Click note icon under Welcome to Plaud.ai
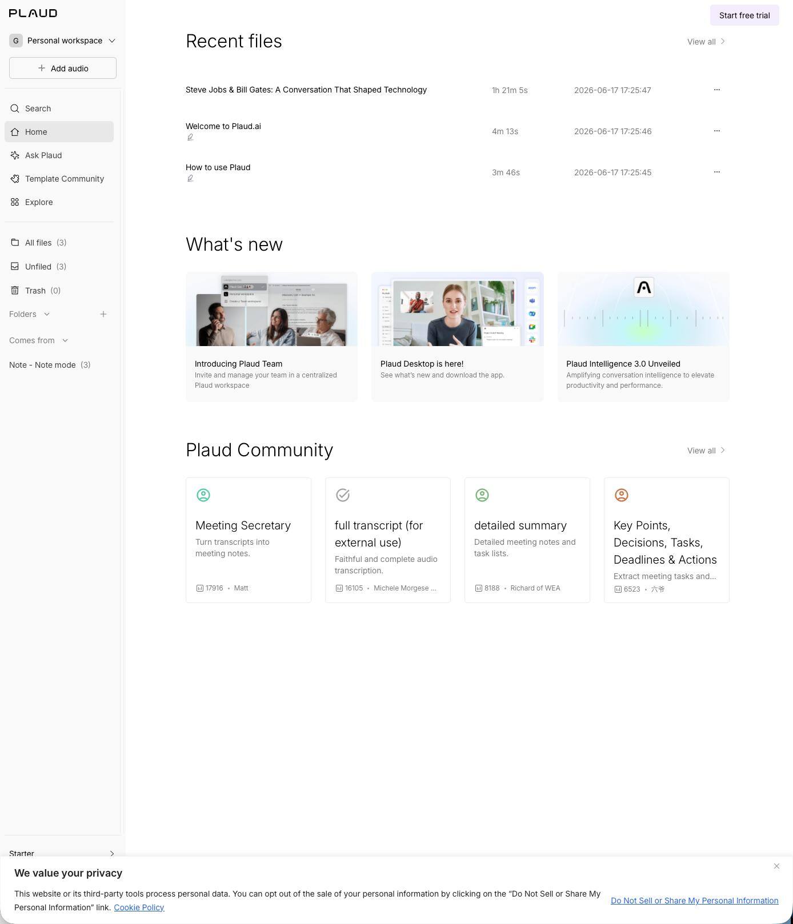 tap(190, 137)
